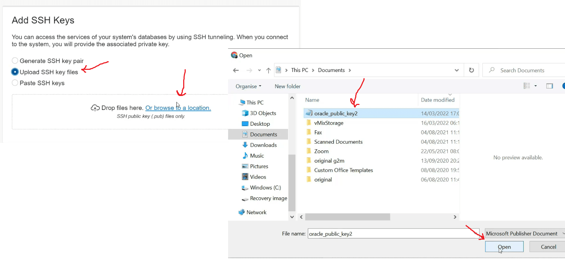Sort by Name column header
Image resolution: width=565 pixels, height=260 pixels.
pos(312,100)
